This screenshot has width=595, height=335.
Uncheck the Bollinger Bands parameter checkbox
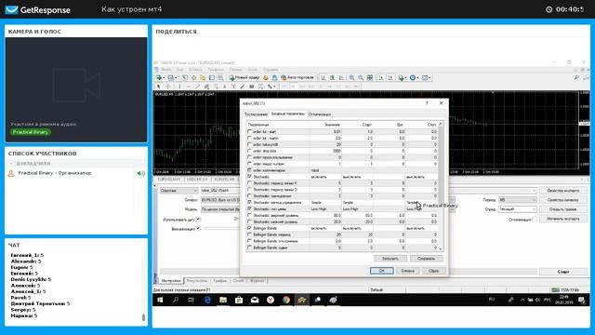coord(249,228)
